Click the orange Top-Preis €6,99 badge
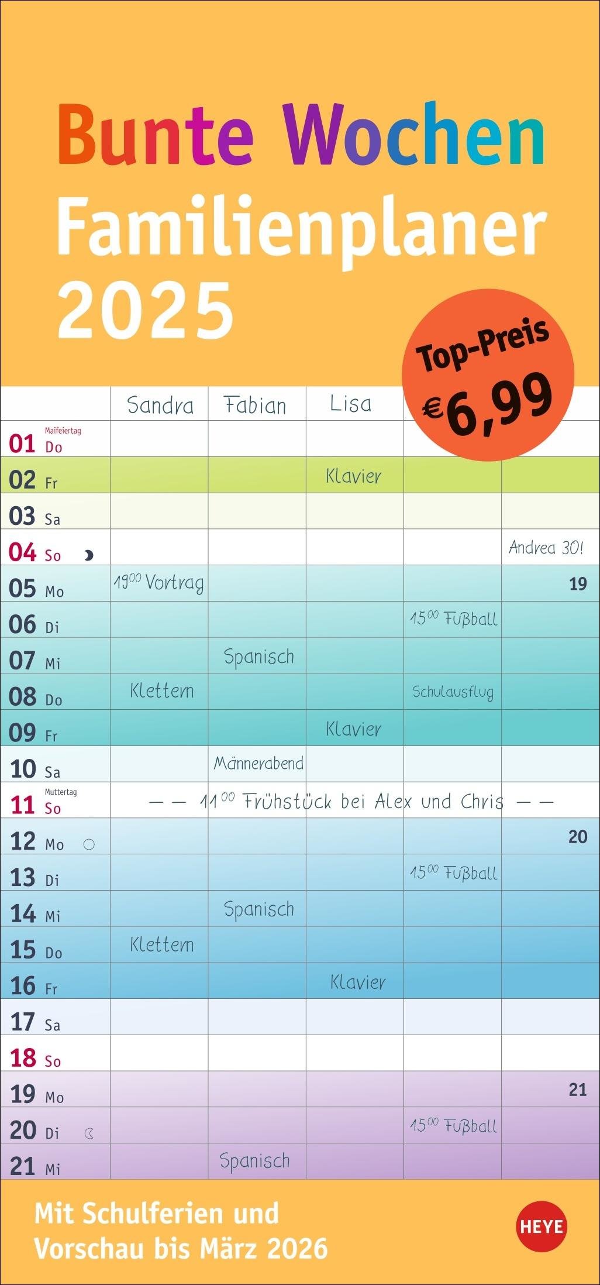The height and width of the screenshot is (1285, 600). [488, 374]
